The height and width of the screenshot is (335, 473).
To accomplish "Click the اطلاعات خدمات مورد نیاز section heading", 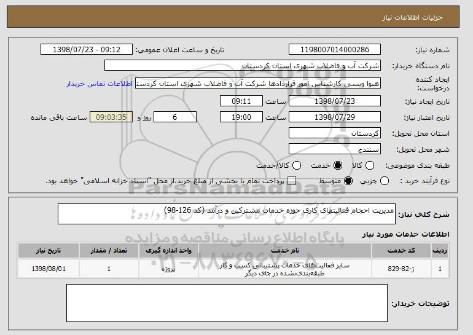I will tap(405, 234).
